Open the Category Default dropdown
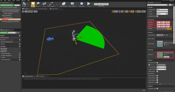175x92 pixels. [x=162, y=14]
